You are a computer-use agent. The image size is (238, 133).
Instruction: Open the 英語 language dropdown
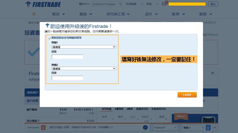tap(152, 4)
